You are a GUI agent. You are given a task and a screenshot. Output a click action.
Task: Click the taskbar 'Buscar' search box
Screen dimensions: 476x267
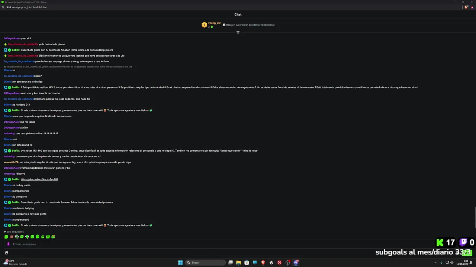tap(206, 263)
